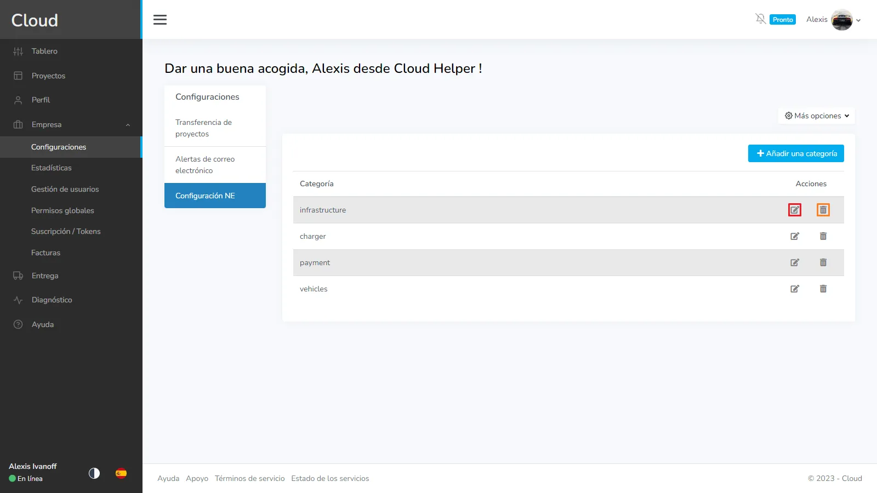
Task: Go to Tablero in the sidebar
Action: point(44,51)
